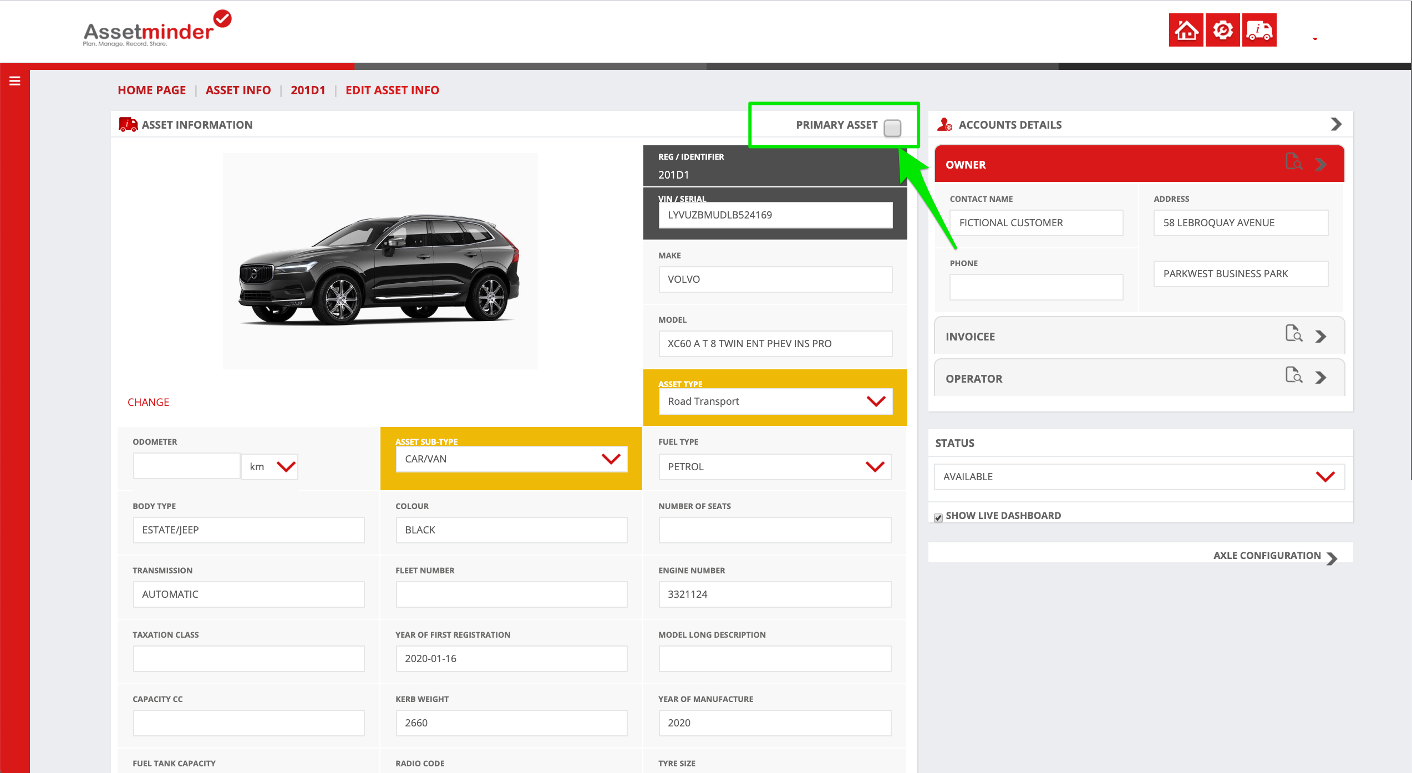This screenshot has height=773, width=1412.
Task: Click Parkwest Business Park address field
Action: coord(1241,274)
